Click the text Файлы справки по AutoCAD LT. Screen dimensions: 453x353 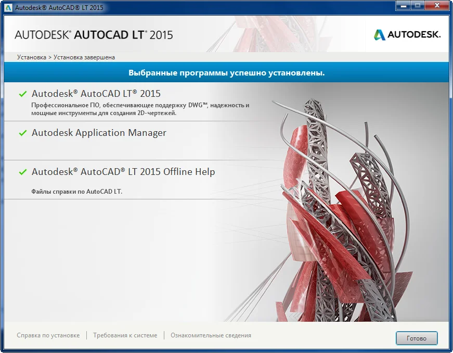point(77,192)
